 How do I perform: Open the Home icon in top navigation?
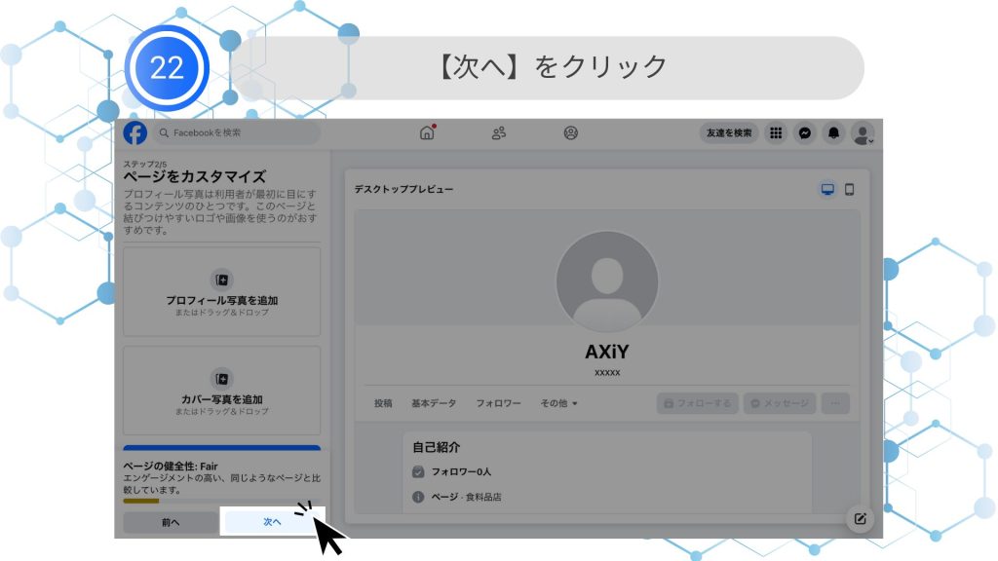[427, 133]
